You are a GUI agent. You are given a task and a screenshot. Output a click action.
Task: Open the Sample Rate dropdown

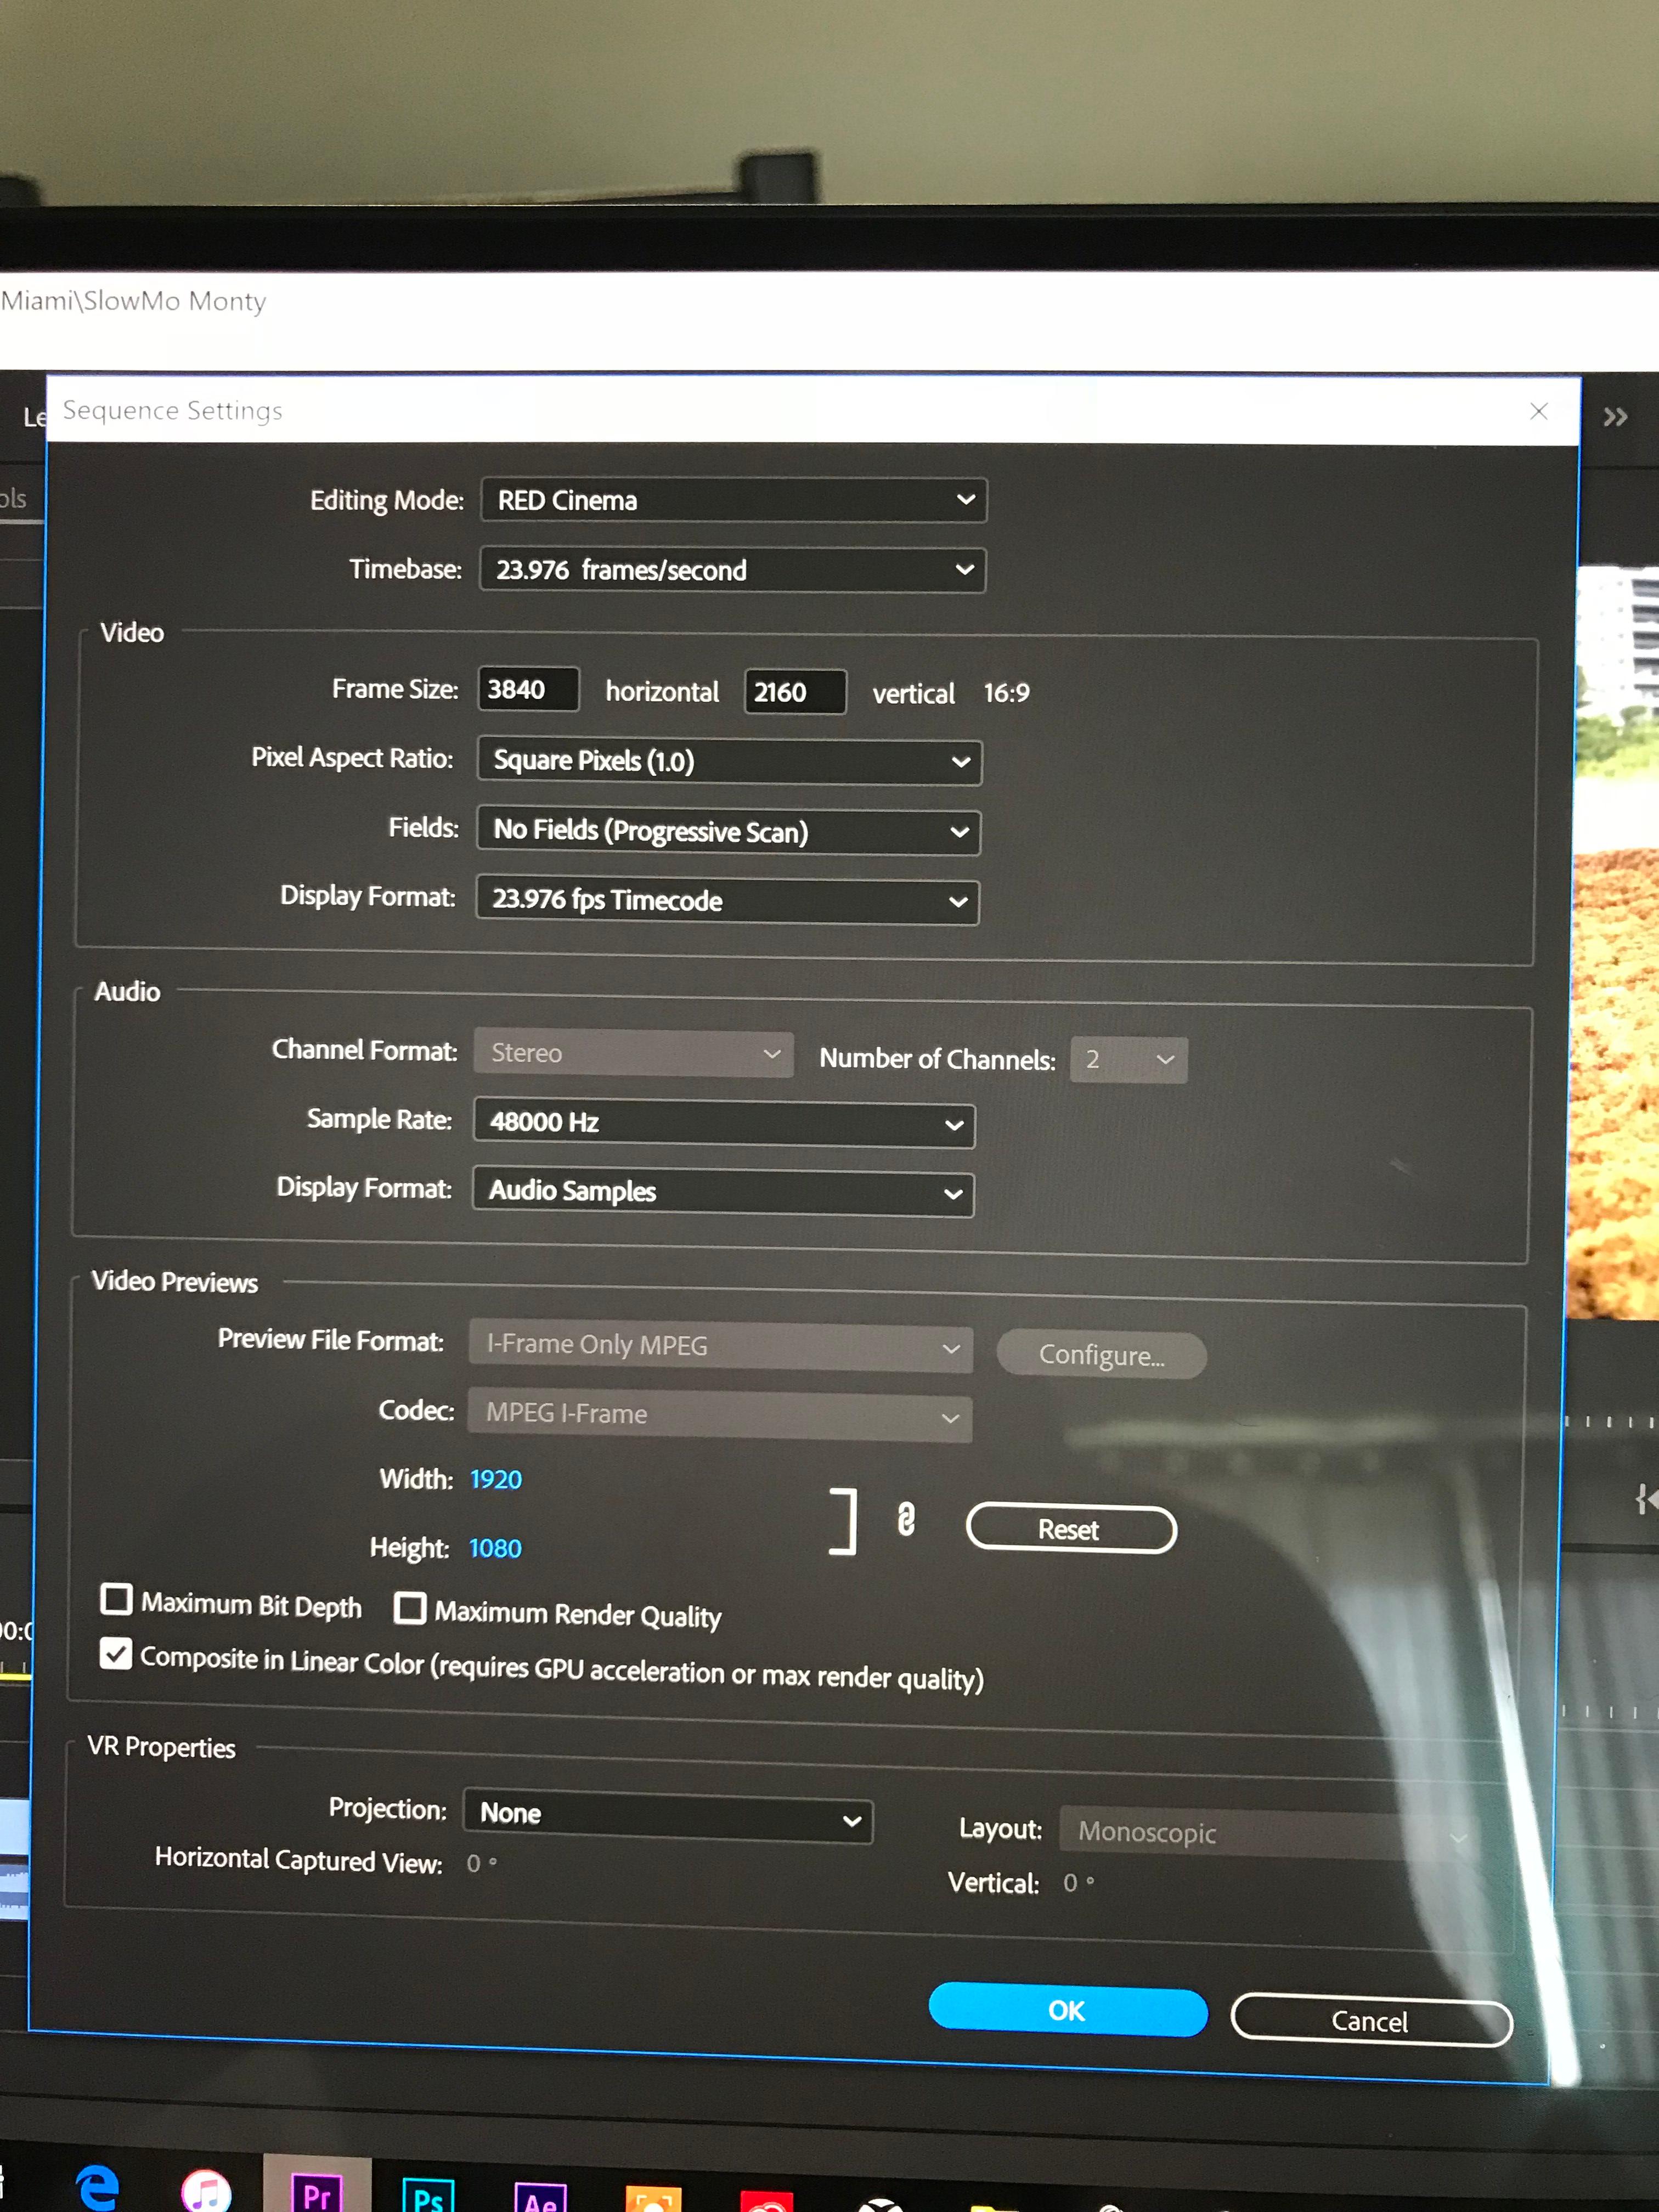(x=724, y=1124)
